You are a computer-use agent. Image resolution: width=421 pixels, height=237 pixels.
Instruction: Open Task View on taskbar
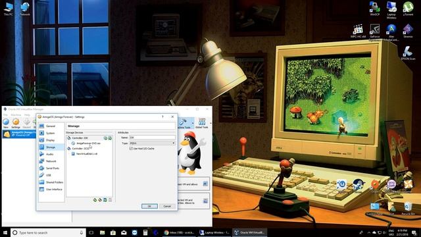point(91,232)
